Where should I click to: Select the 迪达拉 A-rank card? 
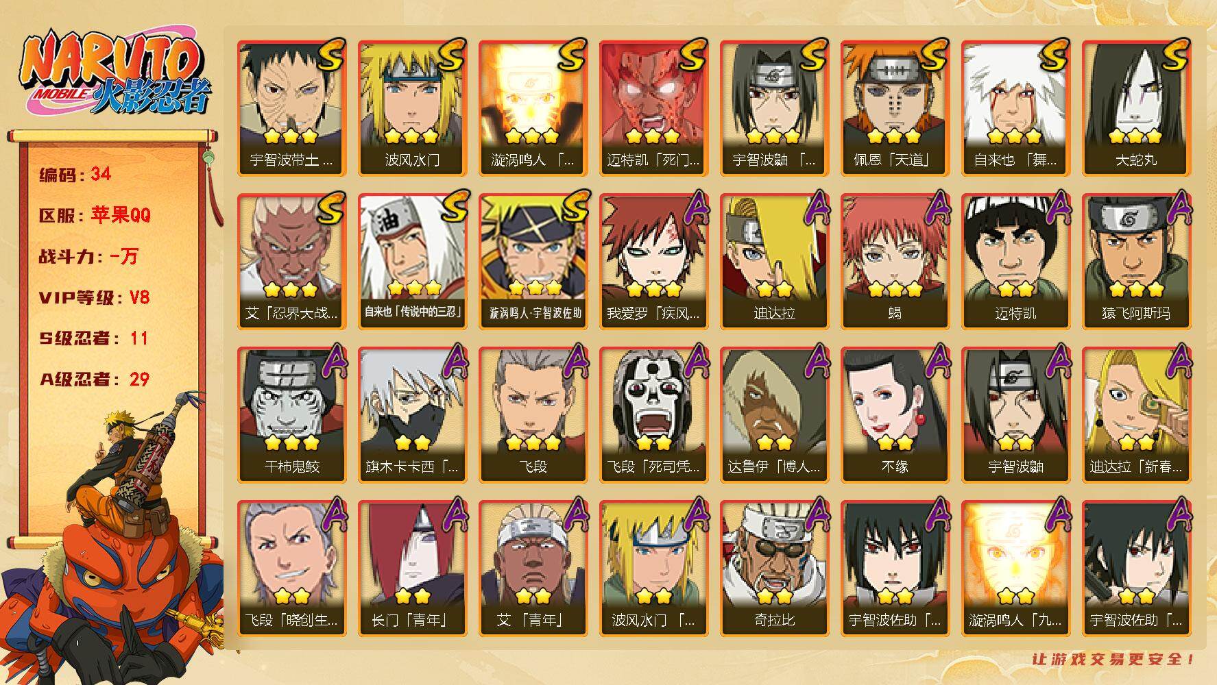(x=774, y=262)
